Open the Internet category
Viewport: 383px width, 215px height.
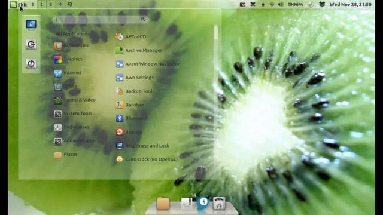coord(68,73)
